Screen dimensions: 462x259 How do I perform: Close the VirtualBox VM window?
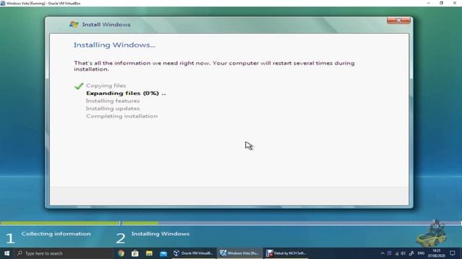pyautogui.click(x=455, y=3)
